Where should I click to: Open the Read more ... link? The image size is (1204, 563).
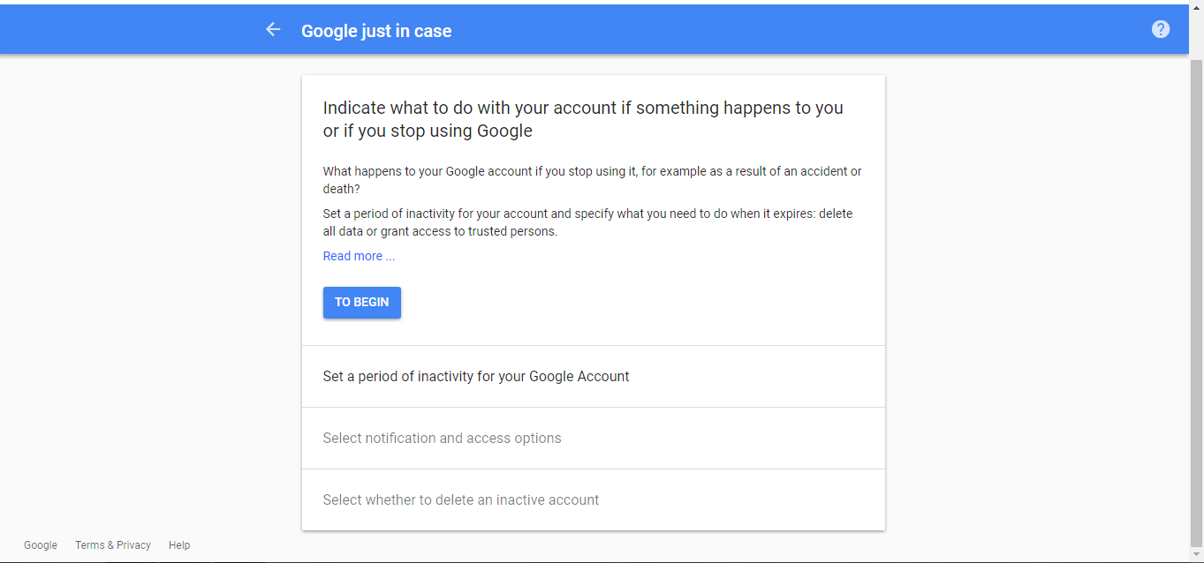tap(359, 256)
